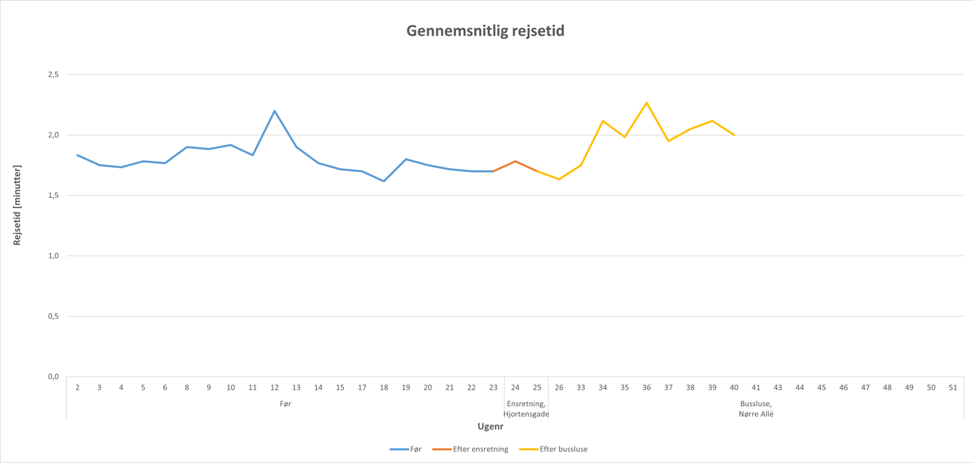This screenshot has height=463, width=974.
Task: Click the yellow line peak at week 36
Action: (x=646, y=103)
